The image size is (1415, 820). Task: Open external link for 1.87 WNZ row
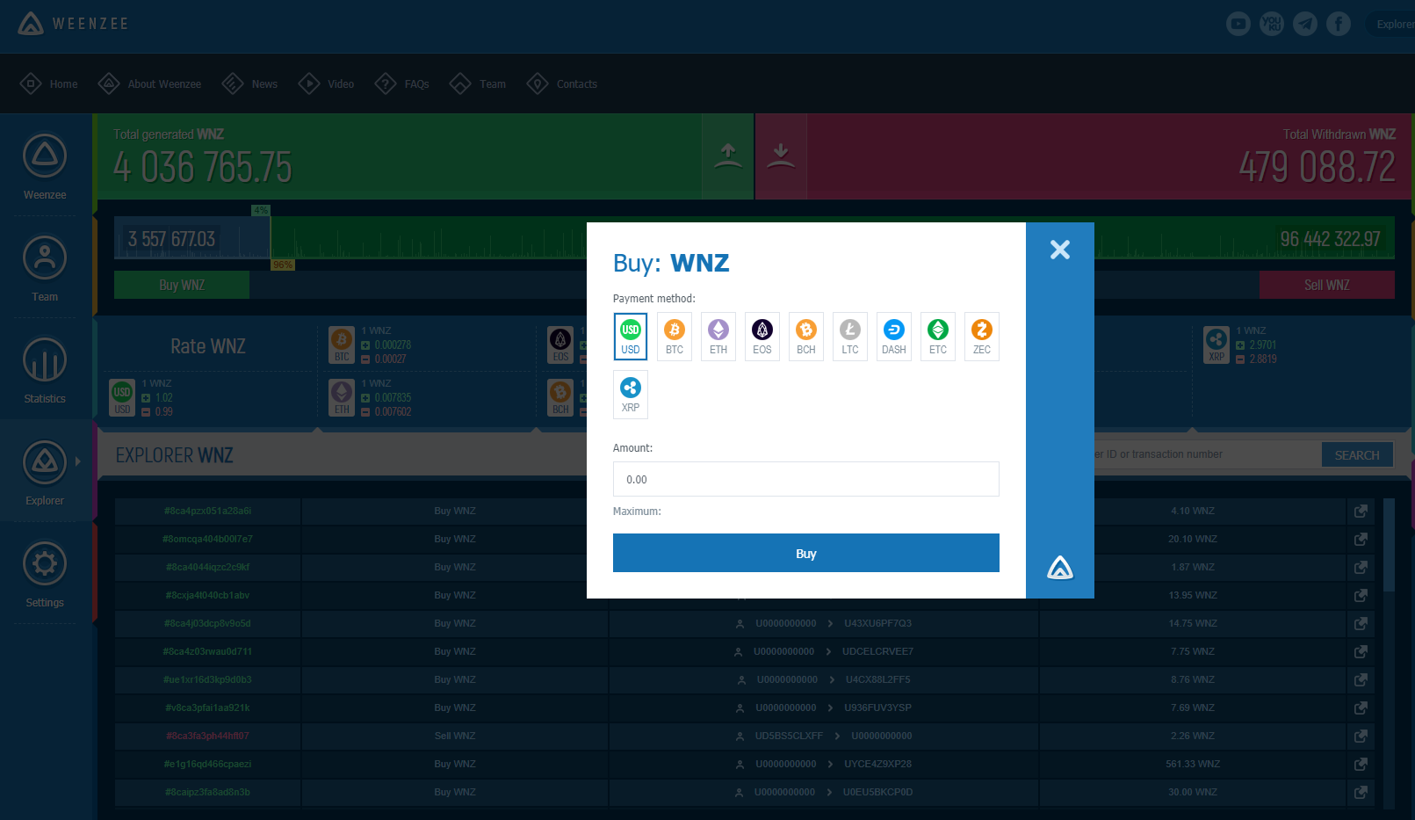tap(1361, 567)
